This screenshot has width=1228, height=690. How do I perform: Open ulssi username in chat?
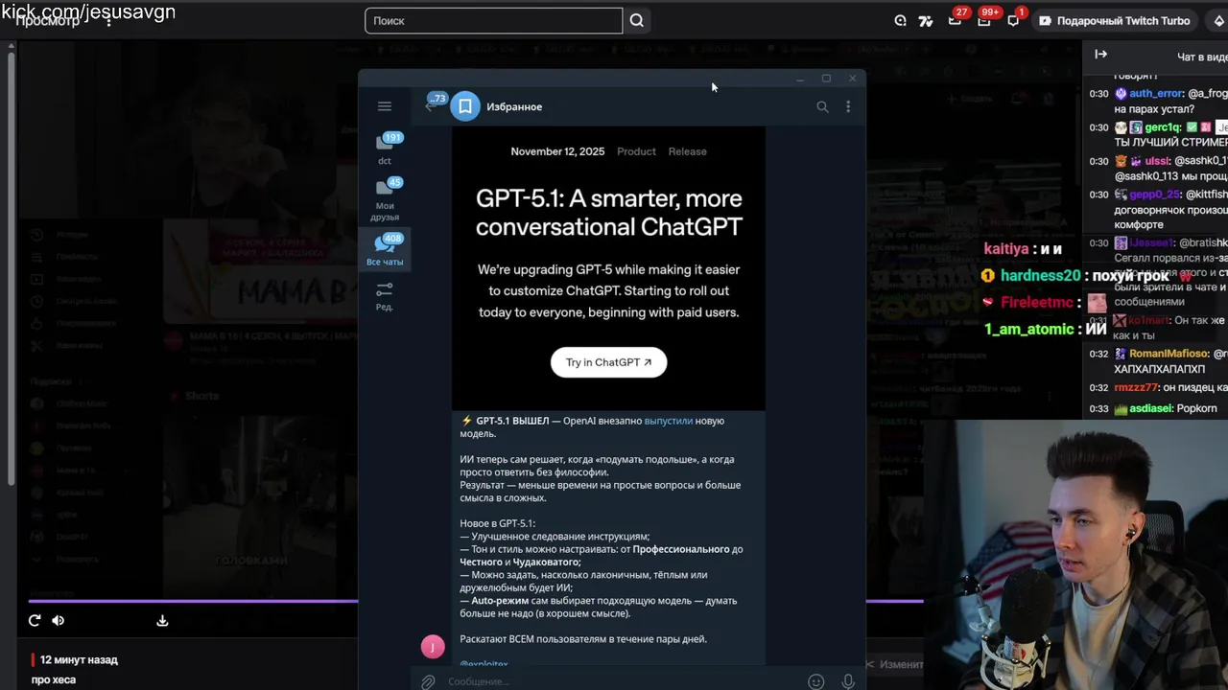click(x=1157, y=161)
